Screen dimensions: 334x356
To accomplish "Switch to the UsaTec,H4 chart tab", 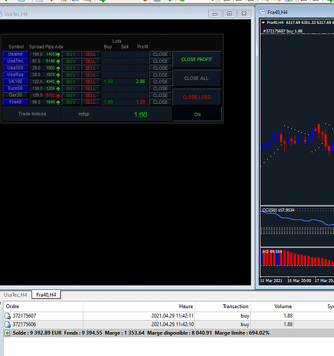I will pyautogui.click(x=15, y=295).
